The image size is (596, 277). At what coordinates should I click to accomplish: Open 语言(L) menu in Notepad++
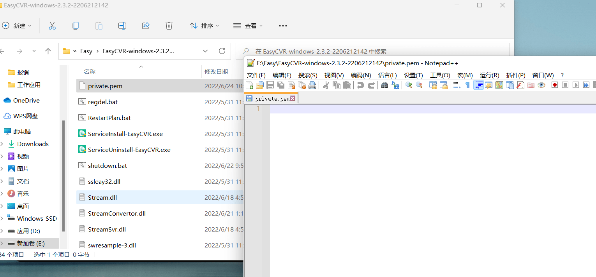pyautogui.click(x=388, y=75)
